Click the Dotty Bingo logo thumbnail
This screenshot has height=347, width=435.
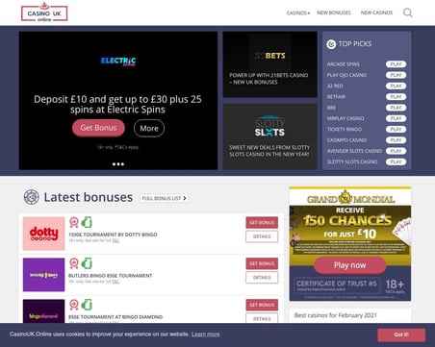point(43,234)
